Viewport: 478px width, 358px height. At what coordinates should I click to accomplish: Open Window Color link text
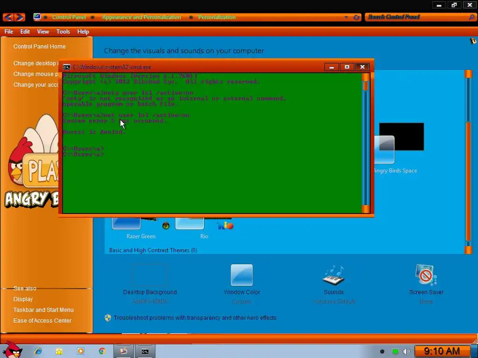pos(242,292)
